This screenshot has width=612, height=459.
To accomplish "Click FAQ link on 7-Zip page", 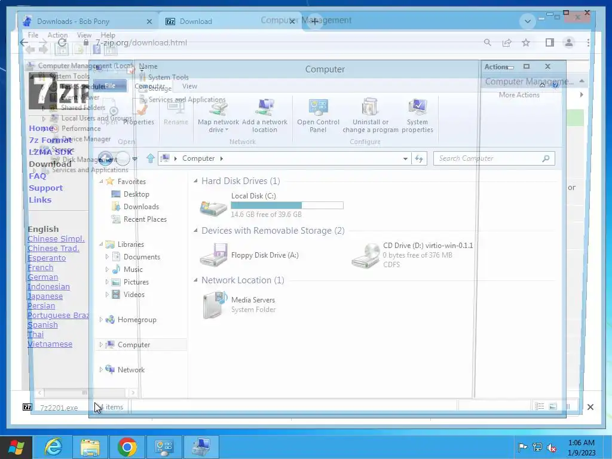I will click(38, 176).
